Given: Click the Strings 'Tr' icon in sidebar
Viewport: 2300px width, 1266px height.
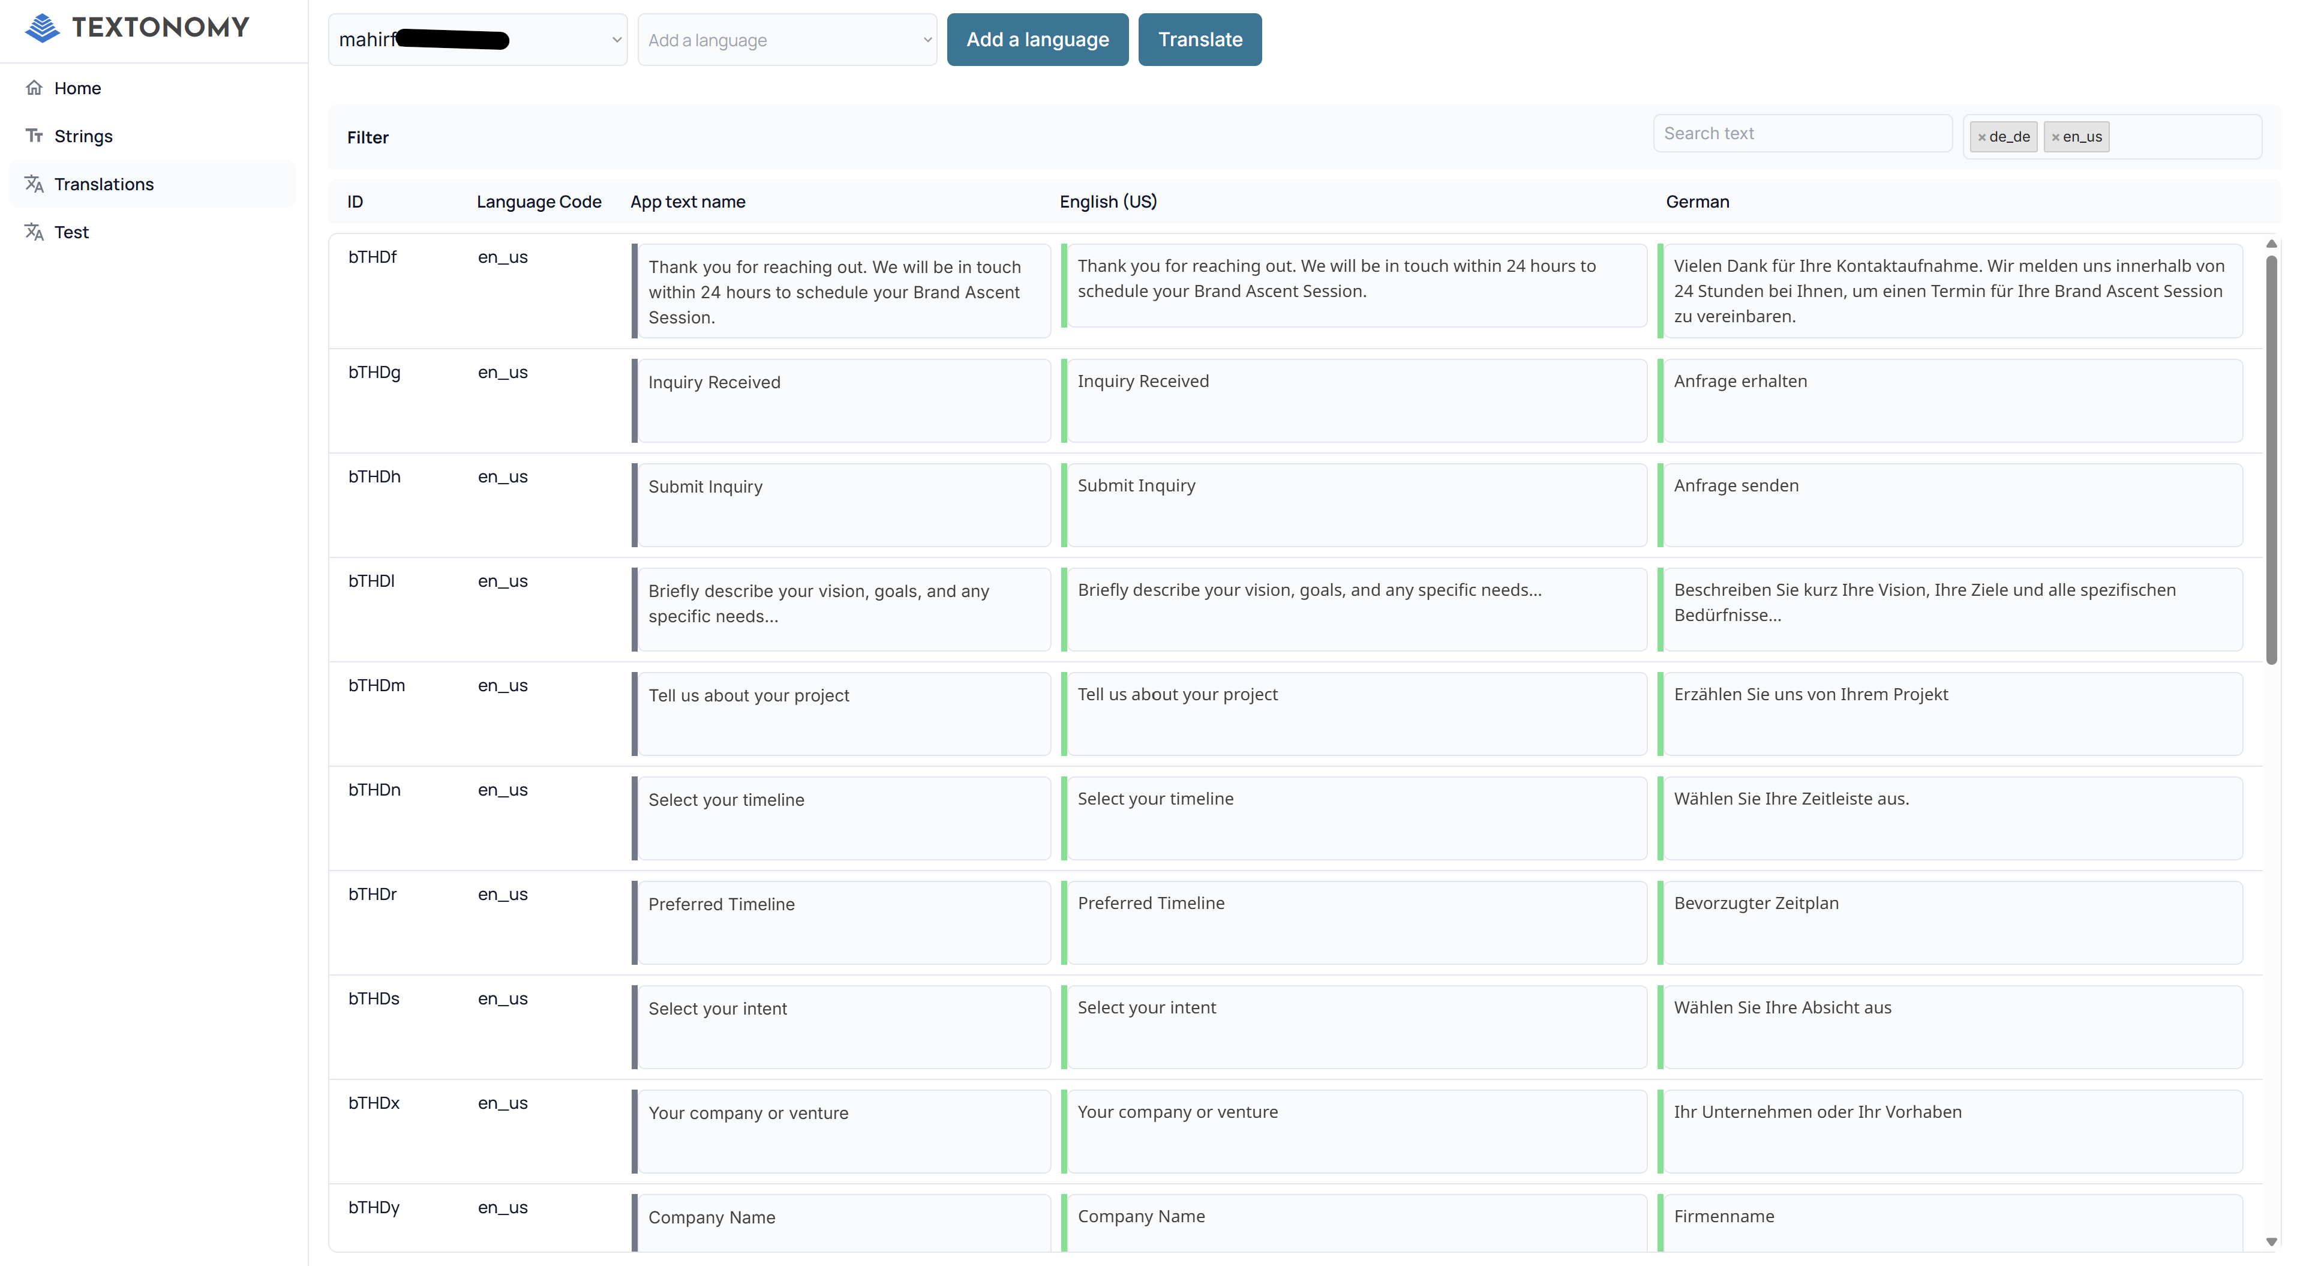Looking at the screenshot, I should click(34, 136).
